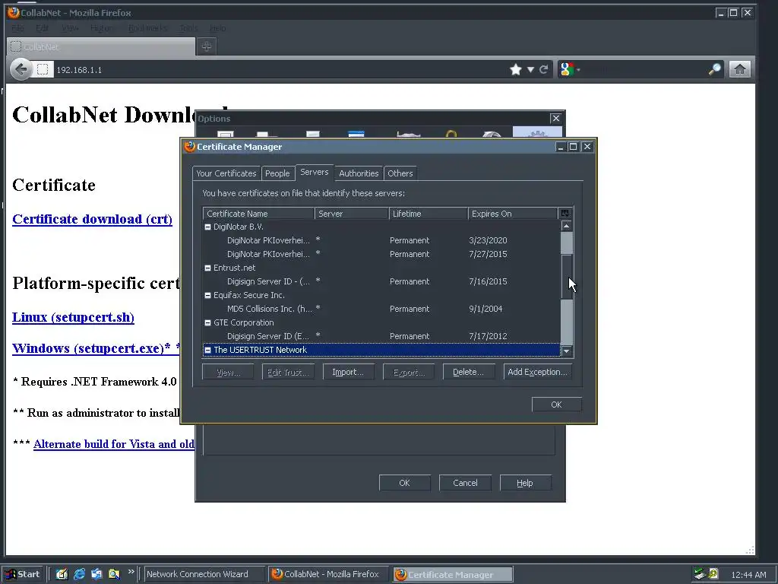
Task: Open the File menu in Firefox
Action: pyautogui.click(x=17, y=28)
